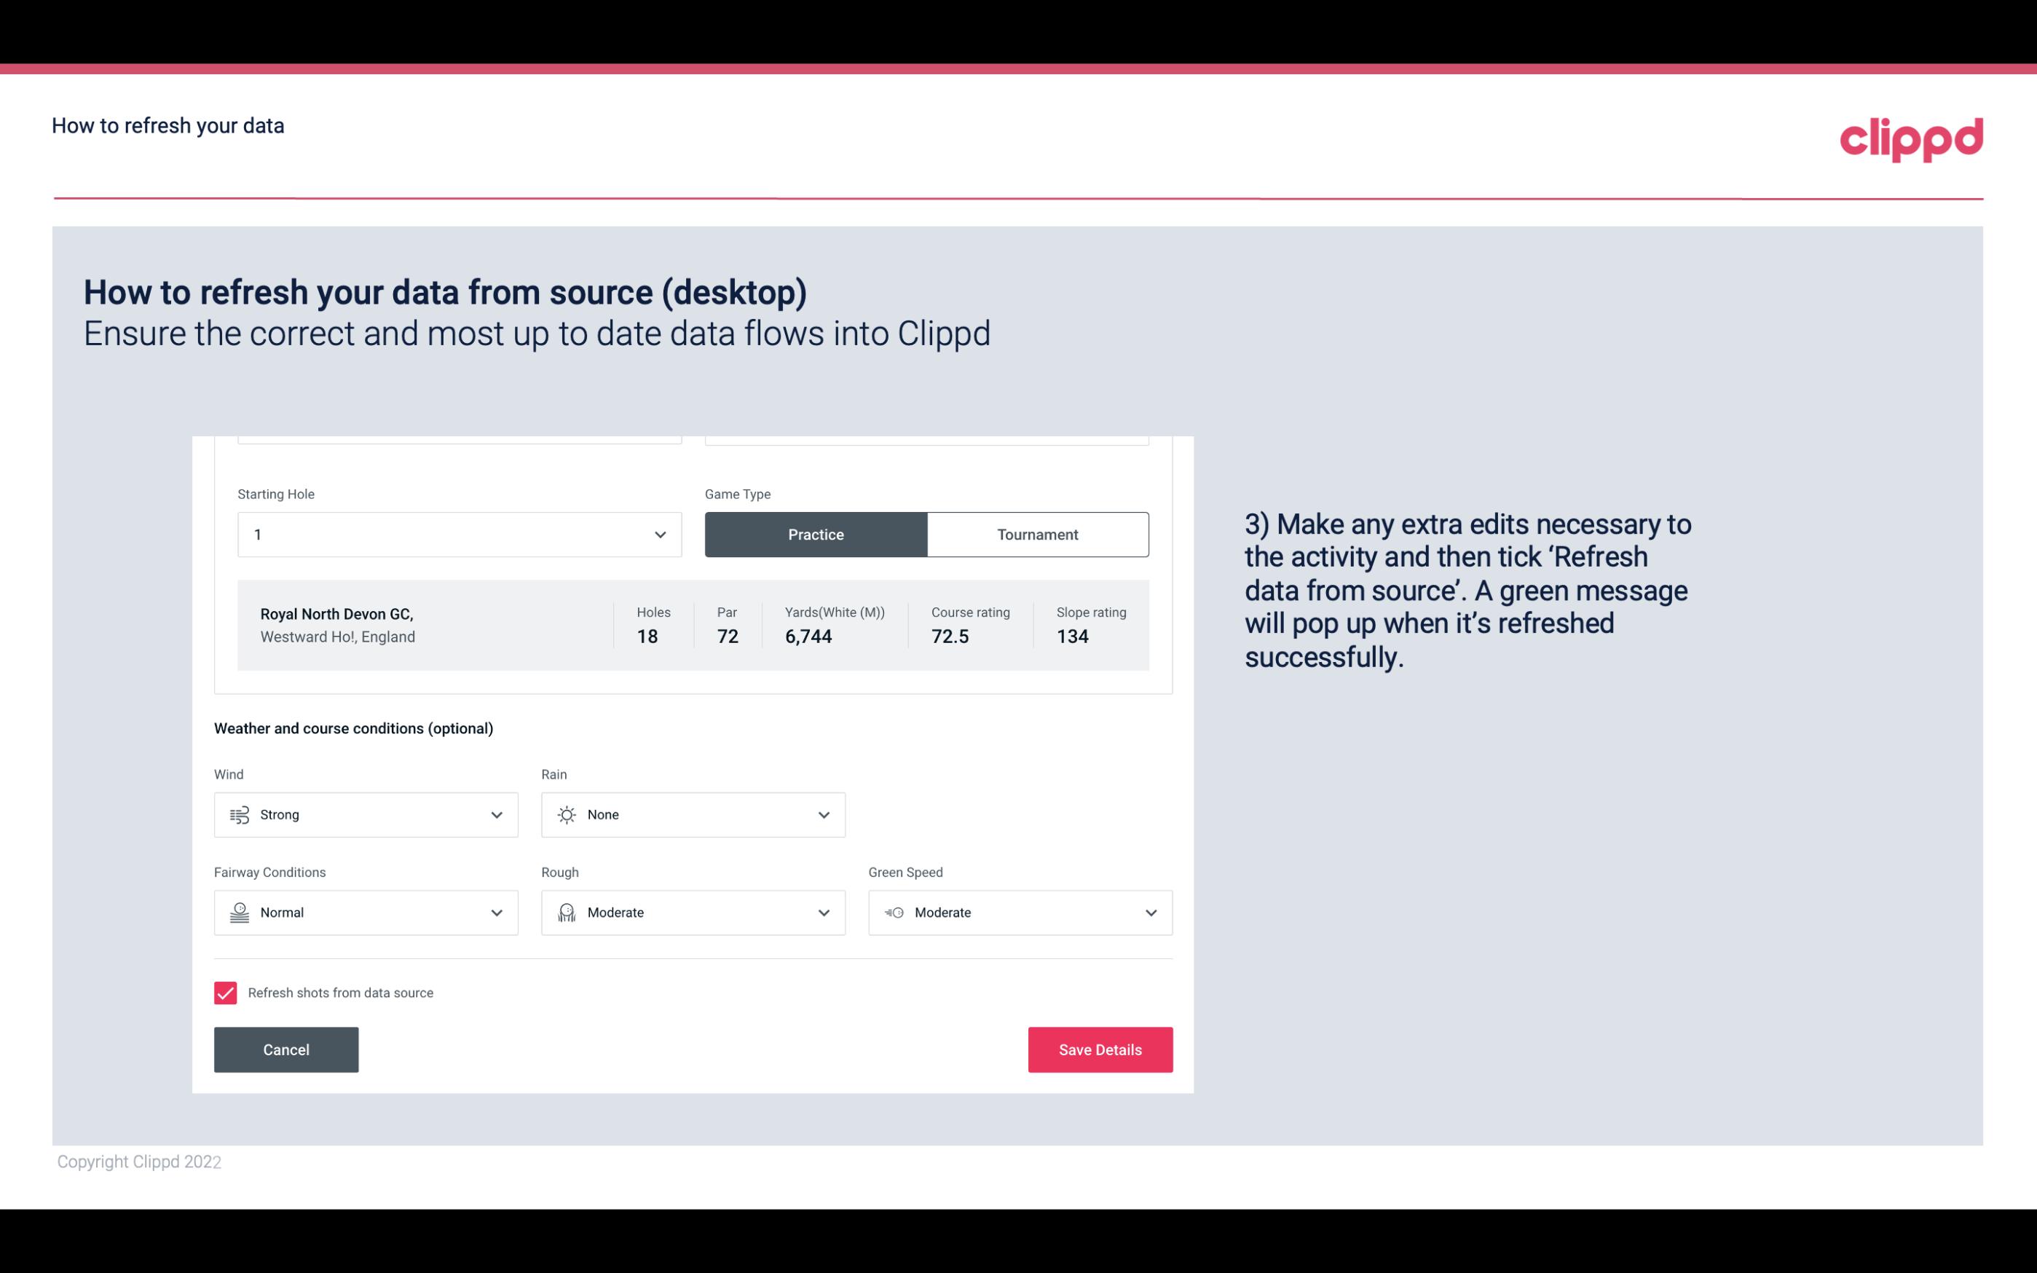Toggle the 'Refresh shots from data source' checkbox
This screenshot has height=1273, width=2037.
click(x=224, y=991)
